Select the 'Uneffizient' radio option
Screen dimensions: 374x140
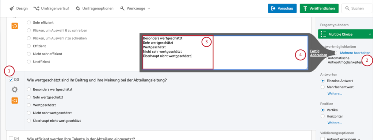pos(29,62)
